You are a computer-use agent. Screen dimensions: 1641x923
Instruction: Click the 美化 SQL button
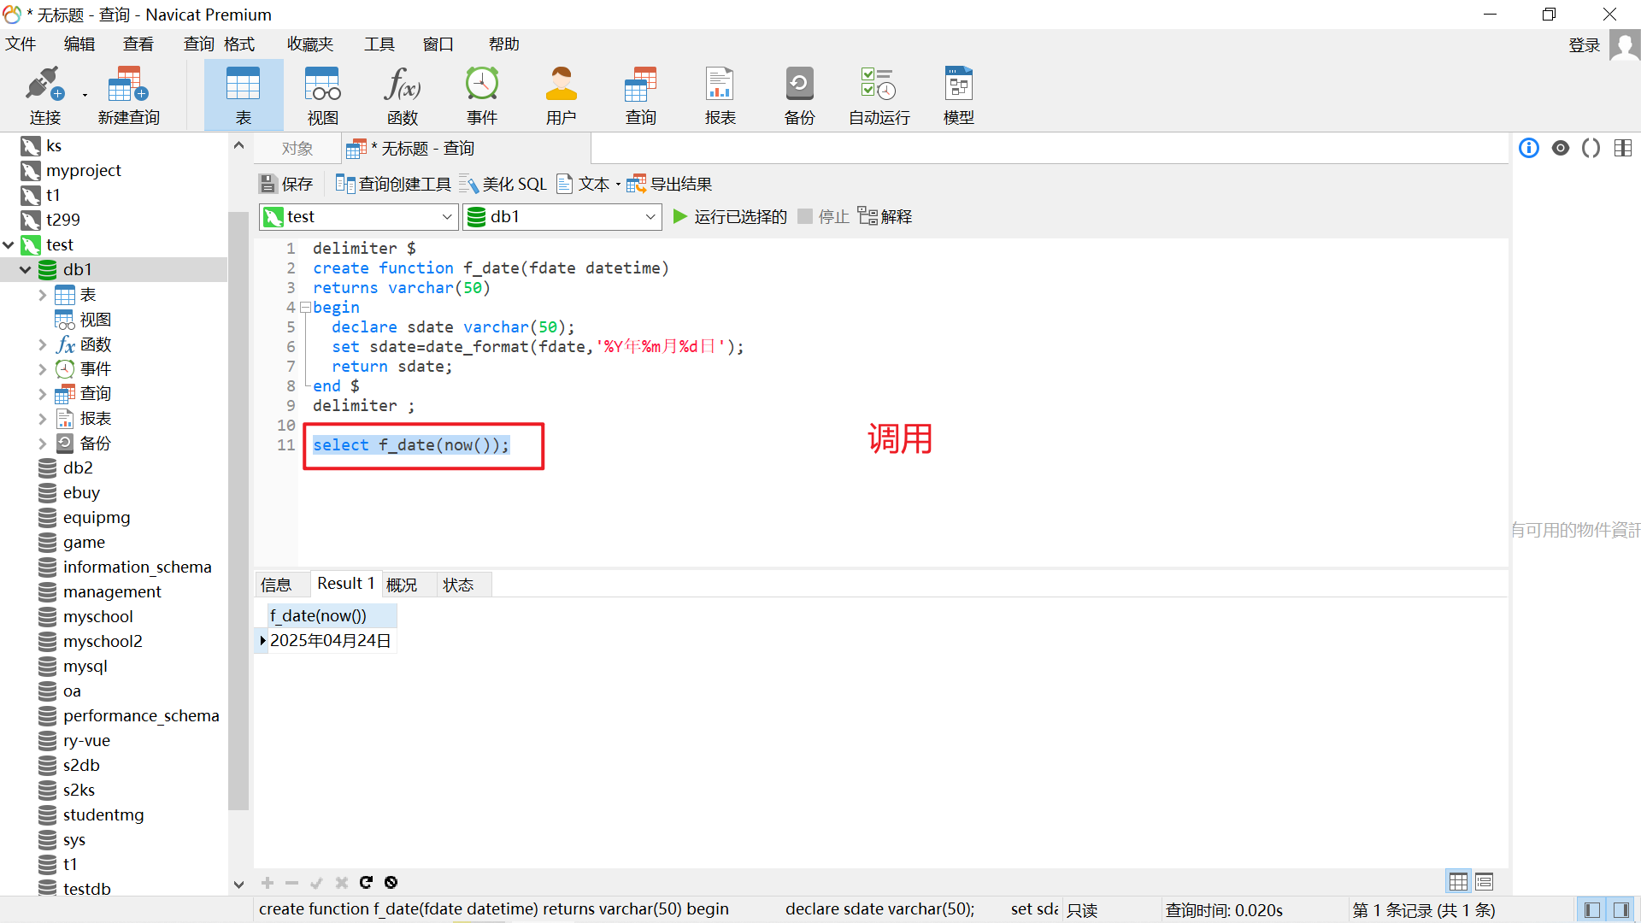[x=503, y=184]
